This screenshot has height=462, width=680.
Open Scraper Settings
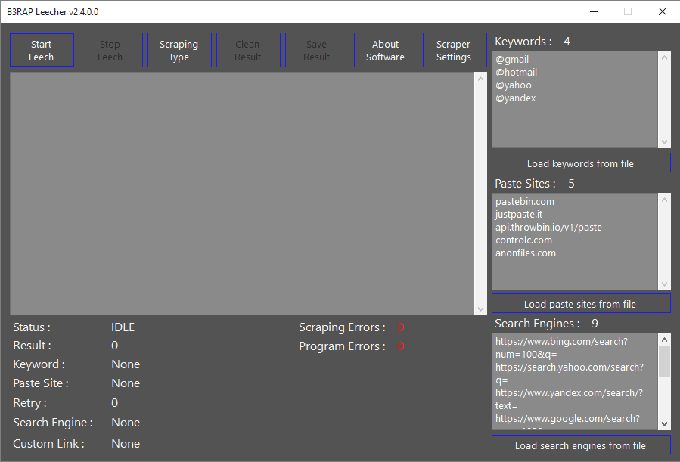click(454, 50)
